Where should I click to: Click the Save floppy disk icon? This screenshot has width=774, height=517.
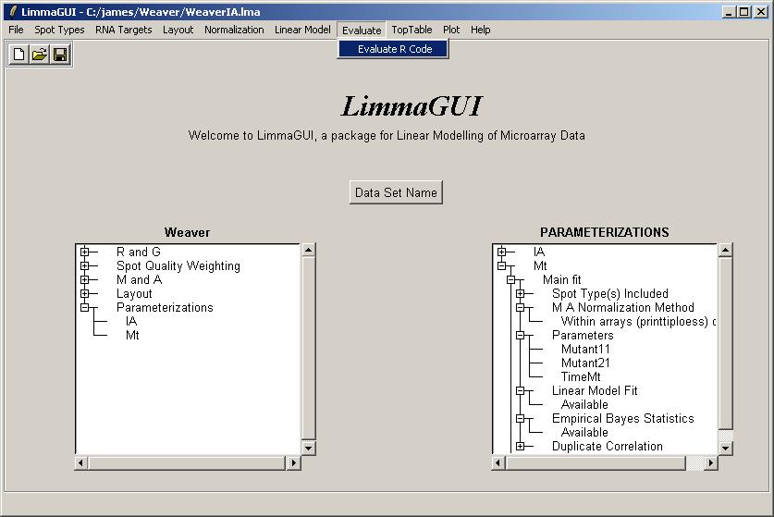60,55
